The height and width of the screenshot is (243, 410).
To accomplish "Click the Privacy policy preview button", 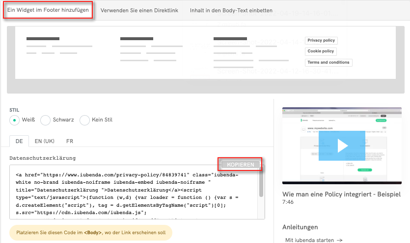I will coord(321,41).
